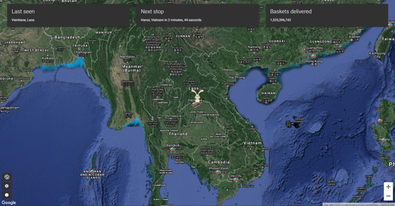
Task: Zoom in with the plus button
Action: [388, 187]
